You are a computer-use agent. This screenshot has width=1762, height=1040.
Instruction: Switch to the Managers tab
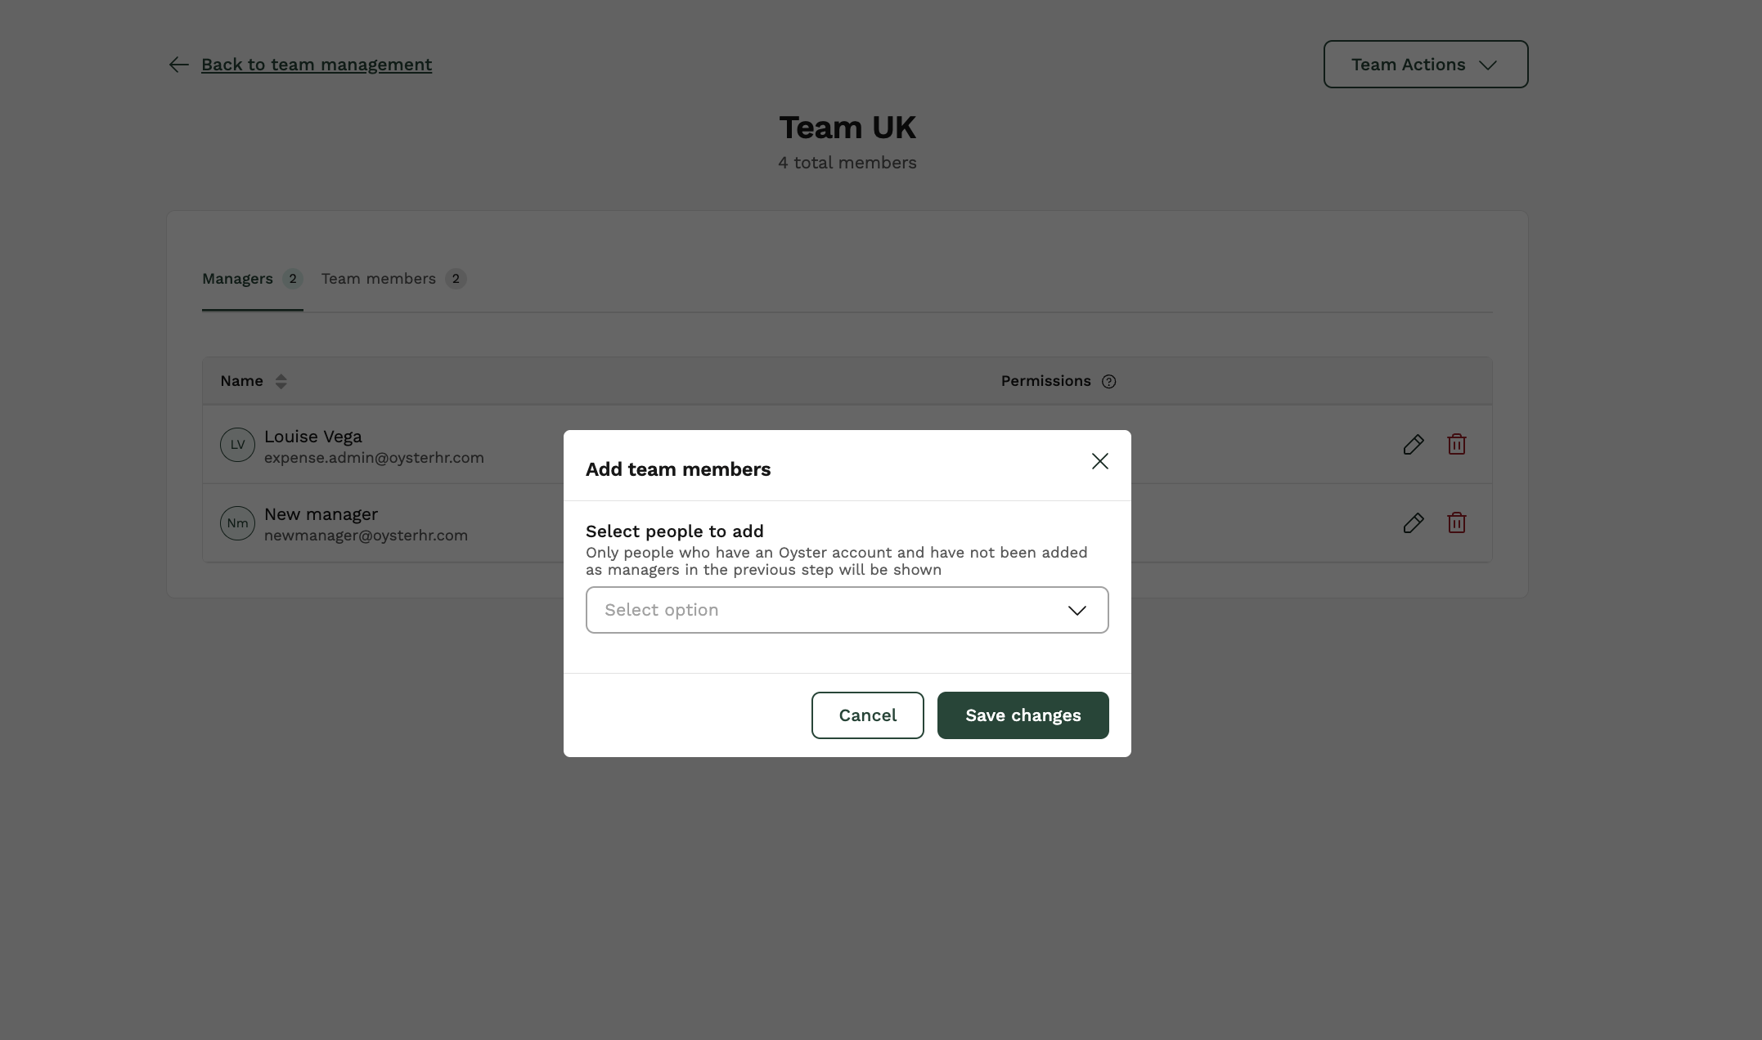[252, 279]
